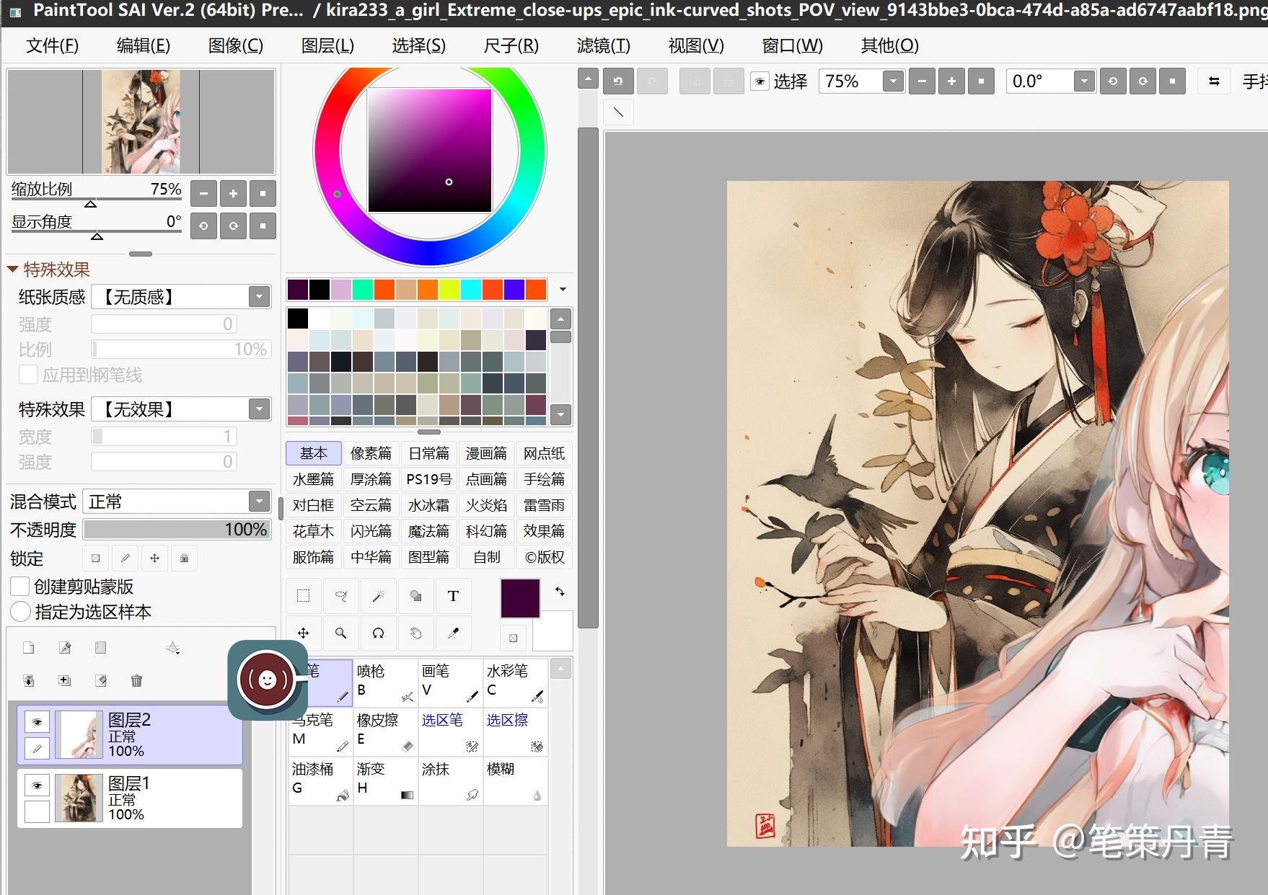Toggle lock all padlock icon

click(x=184, y=558)
